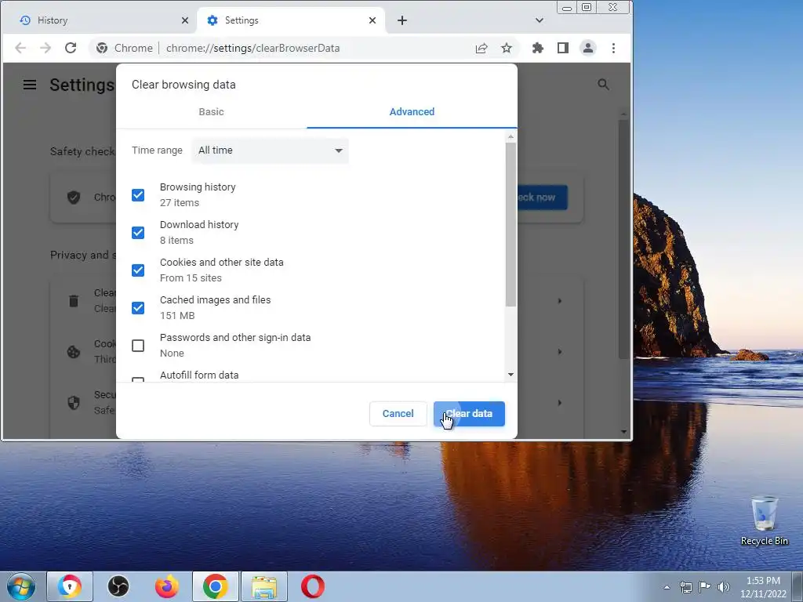Launch OBS Studio from taskbar
The height and width of the screenshot is (602, 803).
click(118, 586)
